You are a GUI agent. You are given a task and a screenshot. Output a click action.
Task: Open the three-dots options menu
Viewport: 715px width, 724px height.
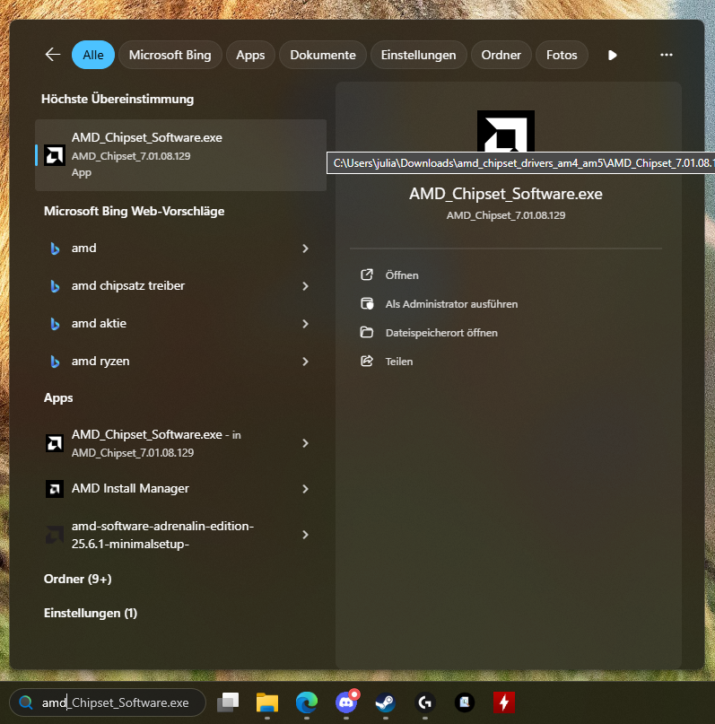pyautogui.click(x=666, y=55)
